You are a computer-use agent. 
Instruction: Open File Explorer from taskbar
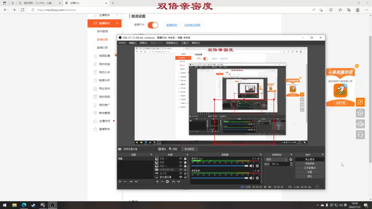point(14,205)
